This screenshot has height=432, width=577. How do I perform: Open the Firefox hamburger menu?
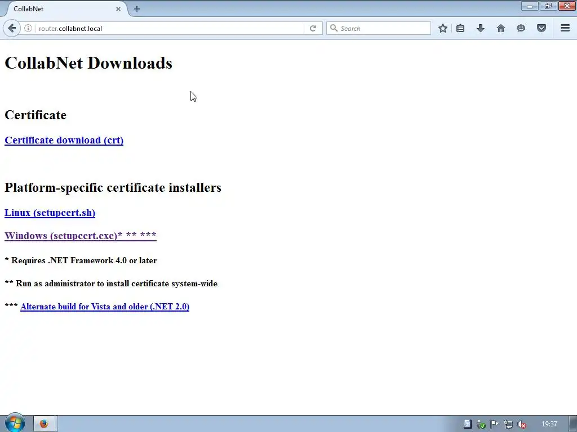pyautogui.click(x=565, y=28)
